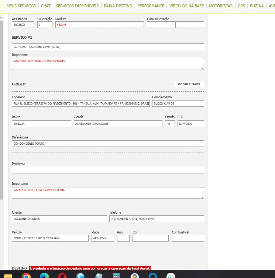The width and height of the screenshot is (275, 278).
Task: Open the MOTORISTAS menu item
Action: pos(221,6)
